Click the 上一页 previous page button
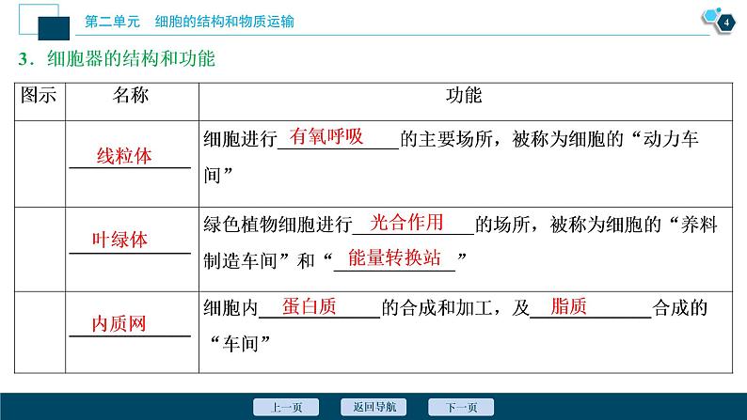The image size is (747, 420). coord(285,407)
